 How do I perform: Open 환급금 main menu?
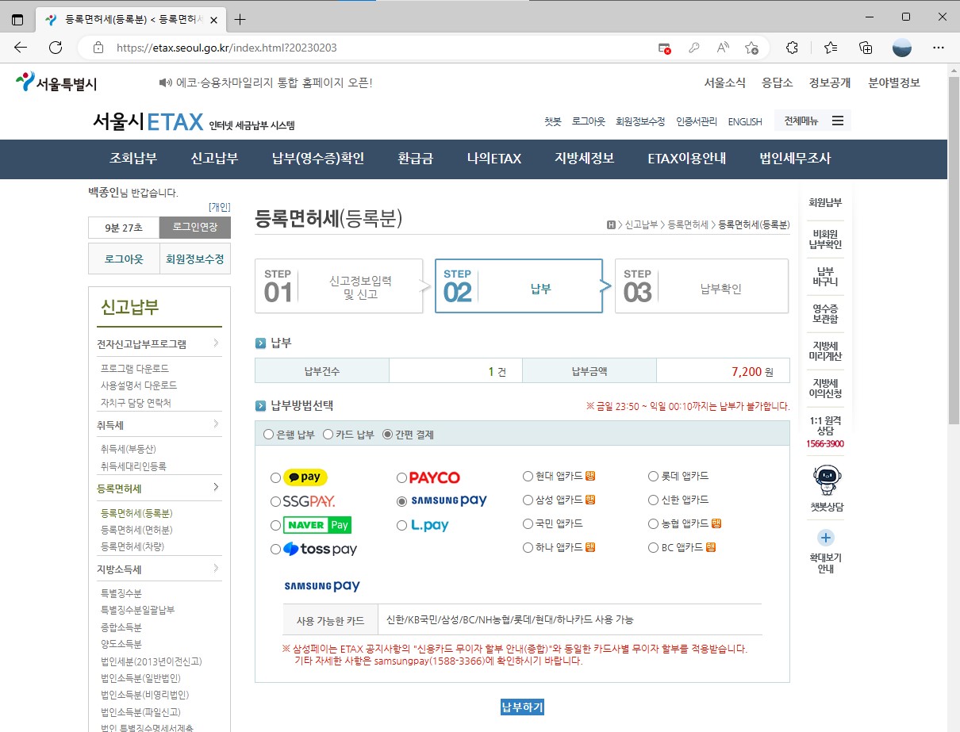point(416,159)
